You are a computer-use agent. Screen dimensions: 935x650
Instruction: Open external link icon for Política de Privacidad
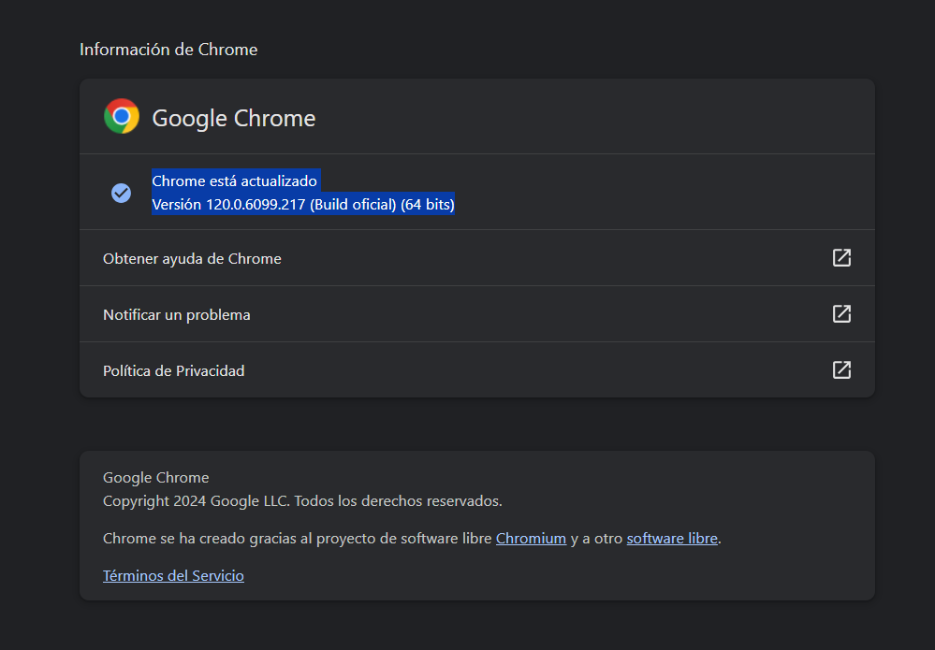click(x=841, y=370)
